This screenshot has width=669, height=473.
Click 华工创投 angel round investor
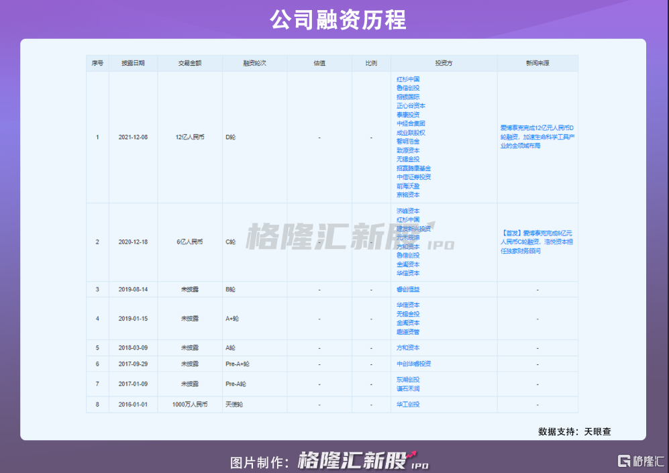coord(408,405)
